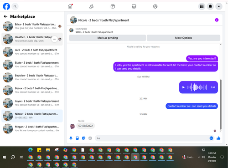The image size is (228, 168).
Task: Open Windows taskbar search
Action: [x=13, y=157]
